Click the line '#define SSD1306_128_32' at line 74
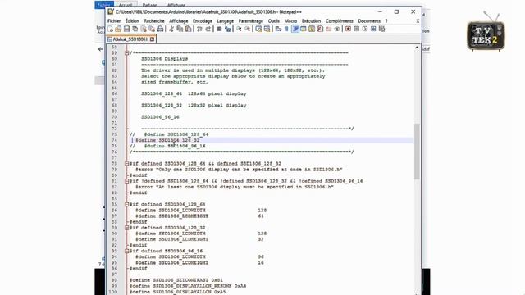Screen dimensions: 525x295 167,140
